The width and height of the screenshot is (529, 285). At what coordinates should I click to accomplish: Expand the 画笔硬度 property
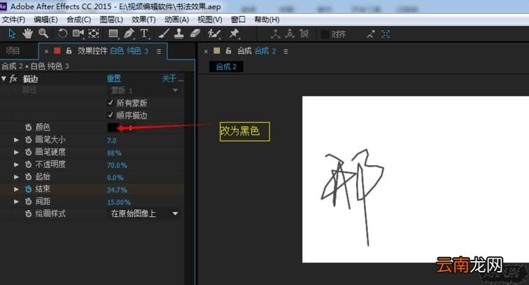(x=16, y=152)
